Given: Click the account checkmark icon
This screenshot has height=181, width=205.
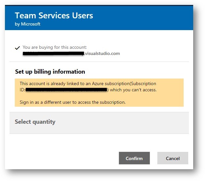Looking at the screenshot, I should coord(17,48).
